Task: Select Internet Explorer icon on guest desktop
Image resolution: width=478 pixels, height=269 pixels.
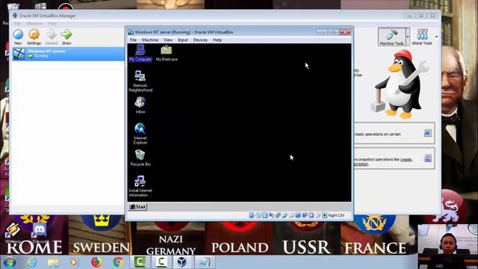Action: click(140, 134)
